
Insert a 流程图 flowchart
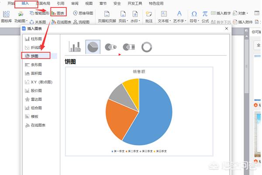[x=81, y=22]
